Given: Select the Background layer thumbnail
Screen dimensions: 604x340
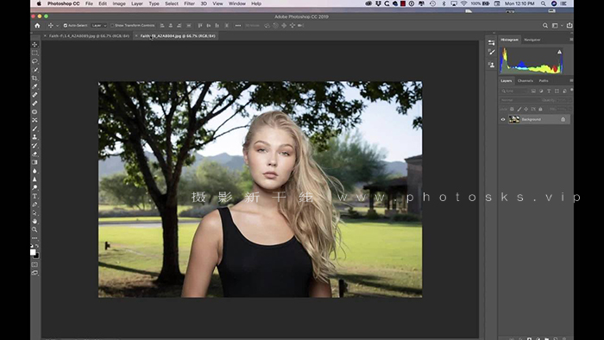Looking at the screenshot, I should (x=514, y=119).
